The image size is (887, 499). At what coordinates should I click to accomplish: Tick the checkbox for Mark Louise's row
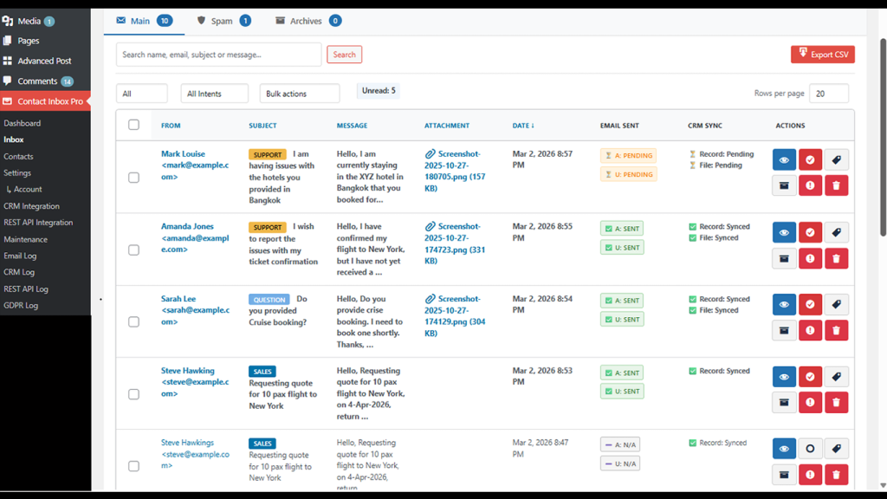tap(133, 178)
